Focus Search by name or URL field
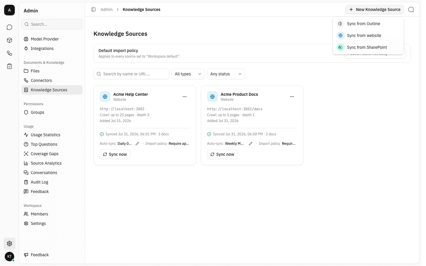 pos(131,74)
